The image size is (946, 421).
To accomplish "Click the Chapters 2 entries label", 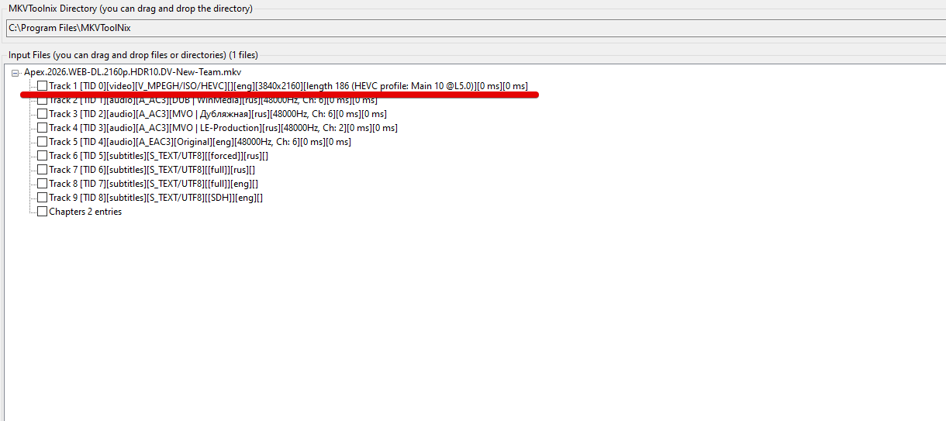I will point(85,212).
